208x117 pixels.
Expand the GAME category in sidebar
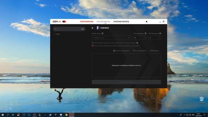pyautogui.click(x=57, y=34)
